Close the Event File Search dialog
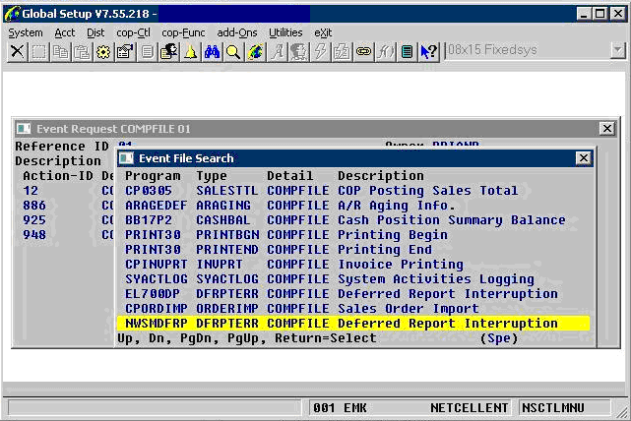Viewport: 631px width, 421px height. click(581, 158)
